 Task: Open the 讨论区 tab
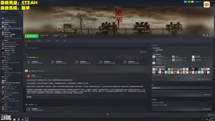48,41
